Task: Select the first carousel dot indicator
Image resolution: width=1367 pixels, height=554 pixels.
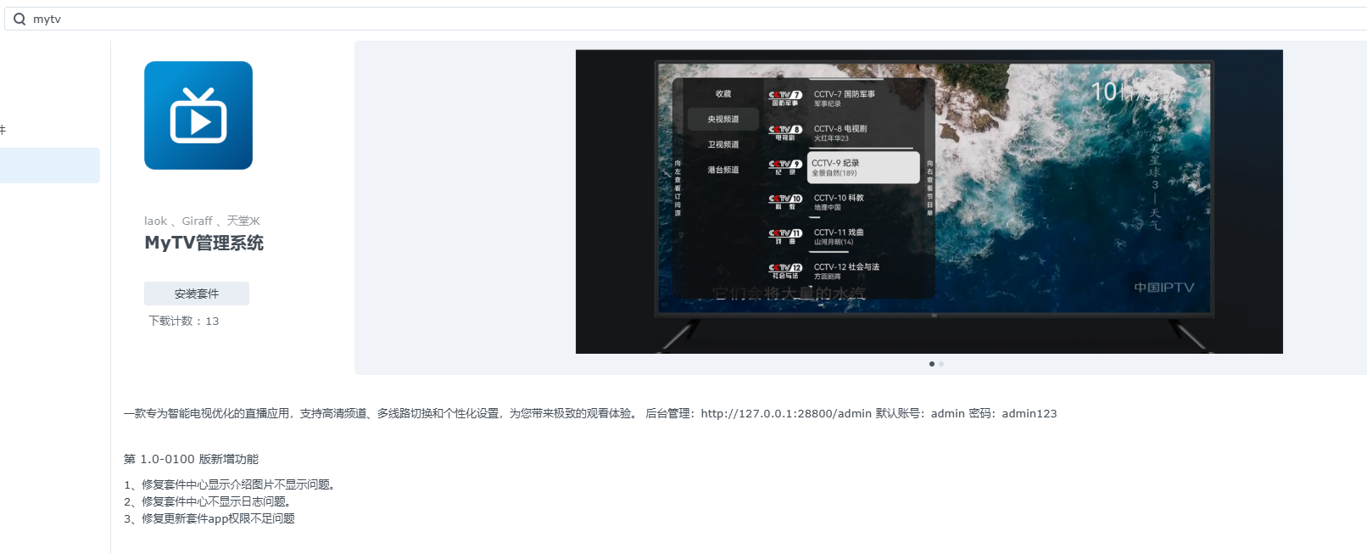Action: [932, 364]
